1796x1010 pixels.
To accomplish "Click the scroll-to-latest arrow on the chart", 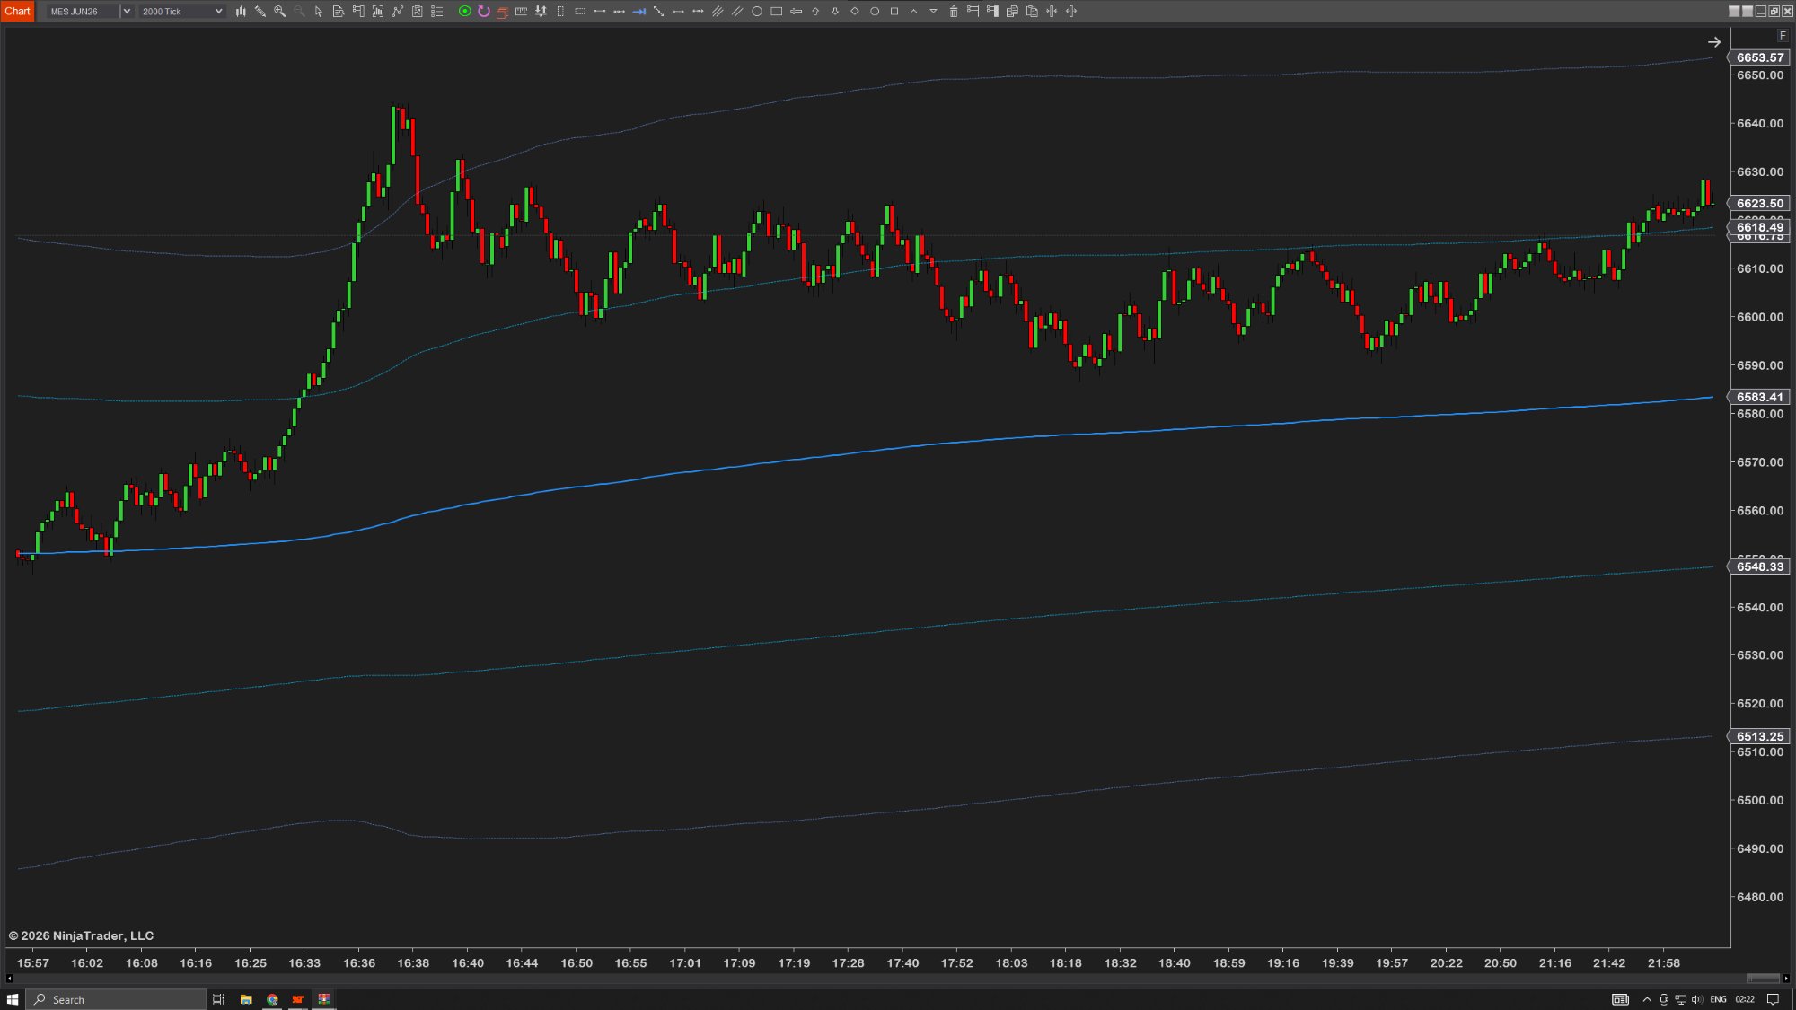I will 1713,42.
